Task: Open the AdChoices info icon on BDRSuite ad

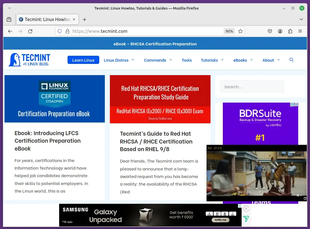Action: click(x=292, y=105)
